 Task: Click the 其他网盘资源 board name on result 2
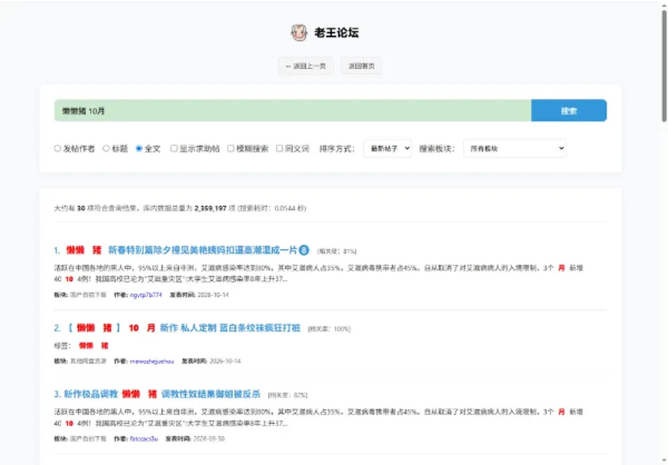coord(88,361)
